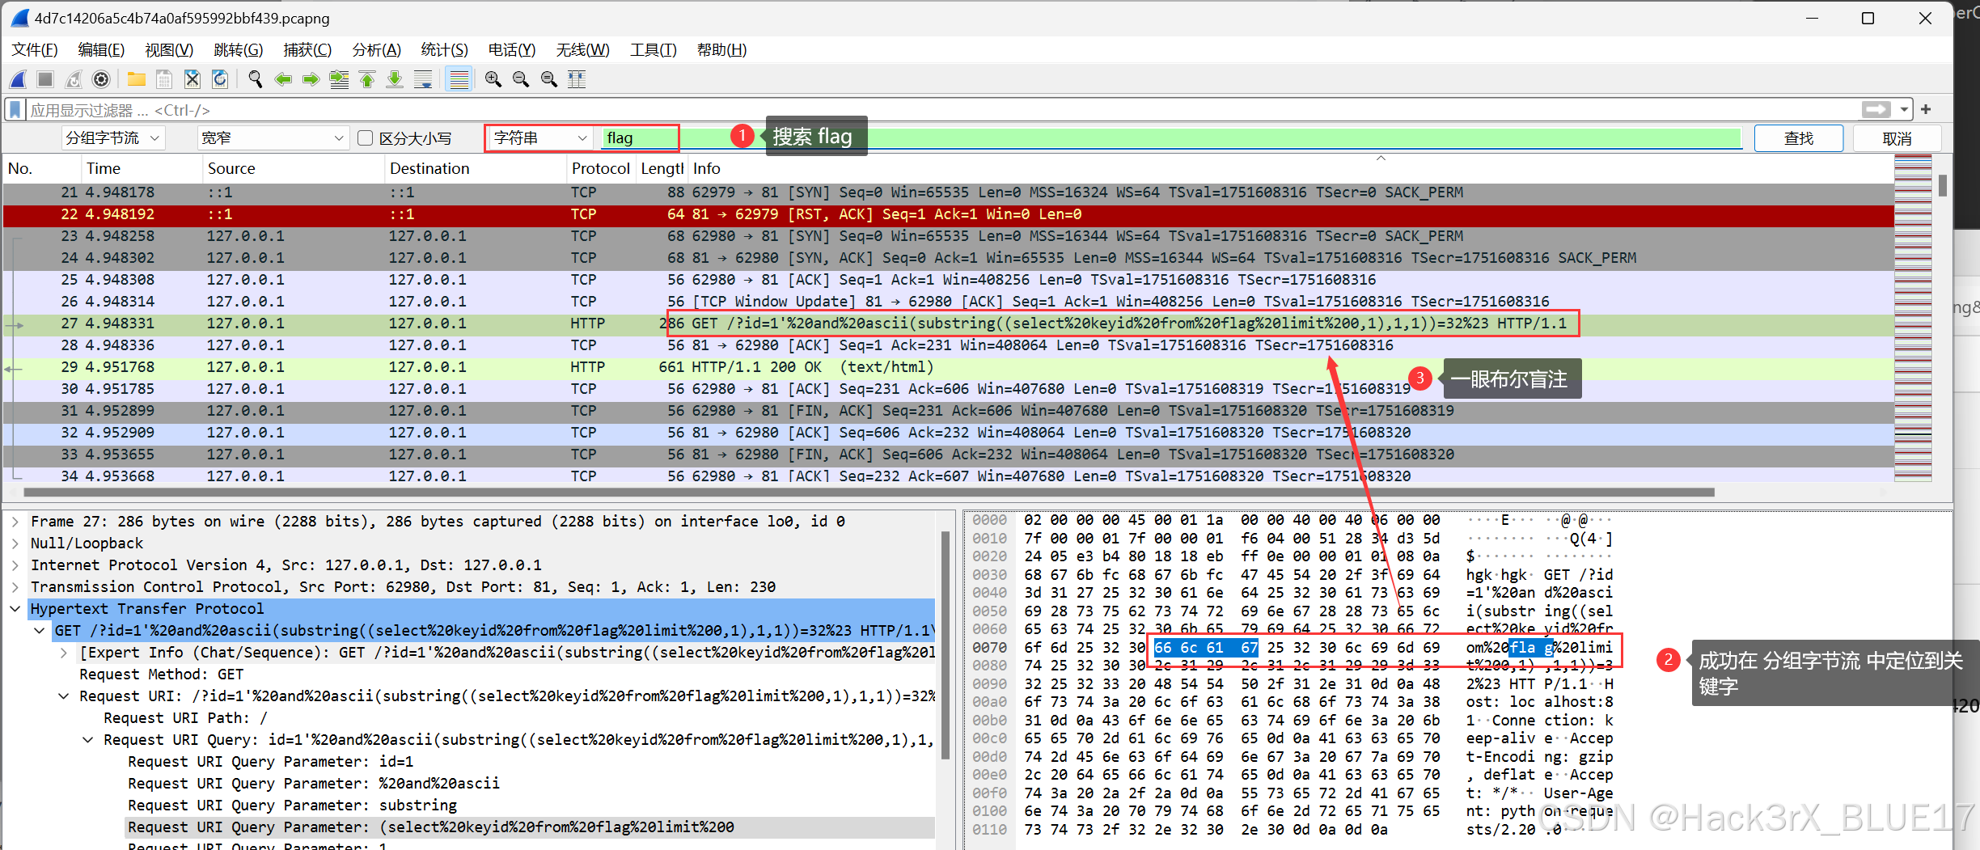Expand the Frame 27 tree row
Viewport: 1980px width, 850px height.
(15, 522)
